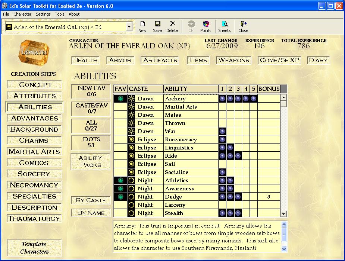
Task: Set War to one dot
Action: tap(222, 131)
